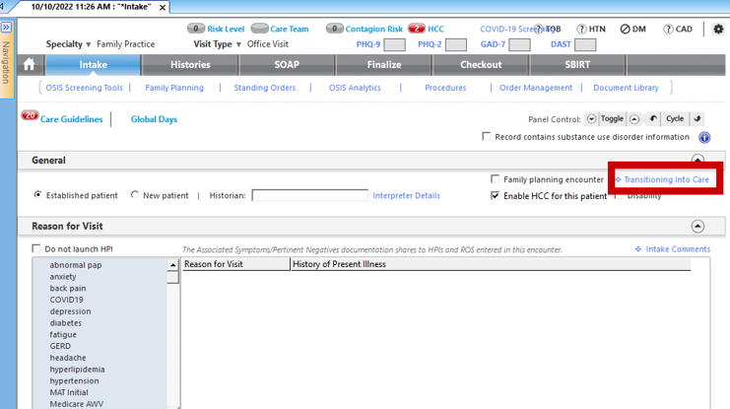Click the substance use disorder info icon
This screenshot has width=730, height=409.
(704, 137)
